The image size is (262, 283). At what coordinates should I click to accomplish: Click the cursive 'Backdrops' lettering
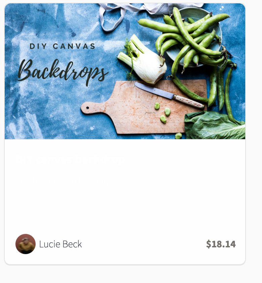tap(63, 72)
